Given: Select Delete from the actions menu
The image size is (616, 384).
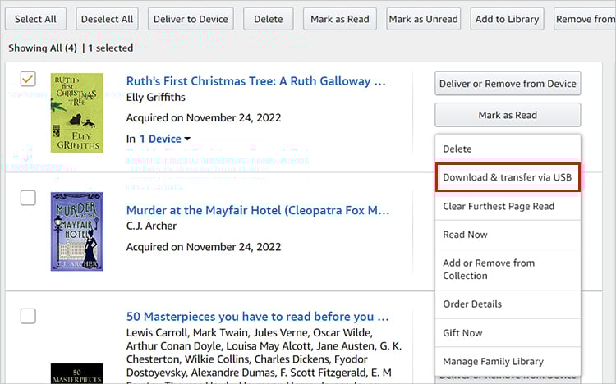Looking at the screenshot, I should coord(457,149).
